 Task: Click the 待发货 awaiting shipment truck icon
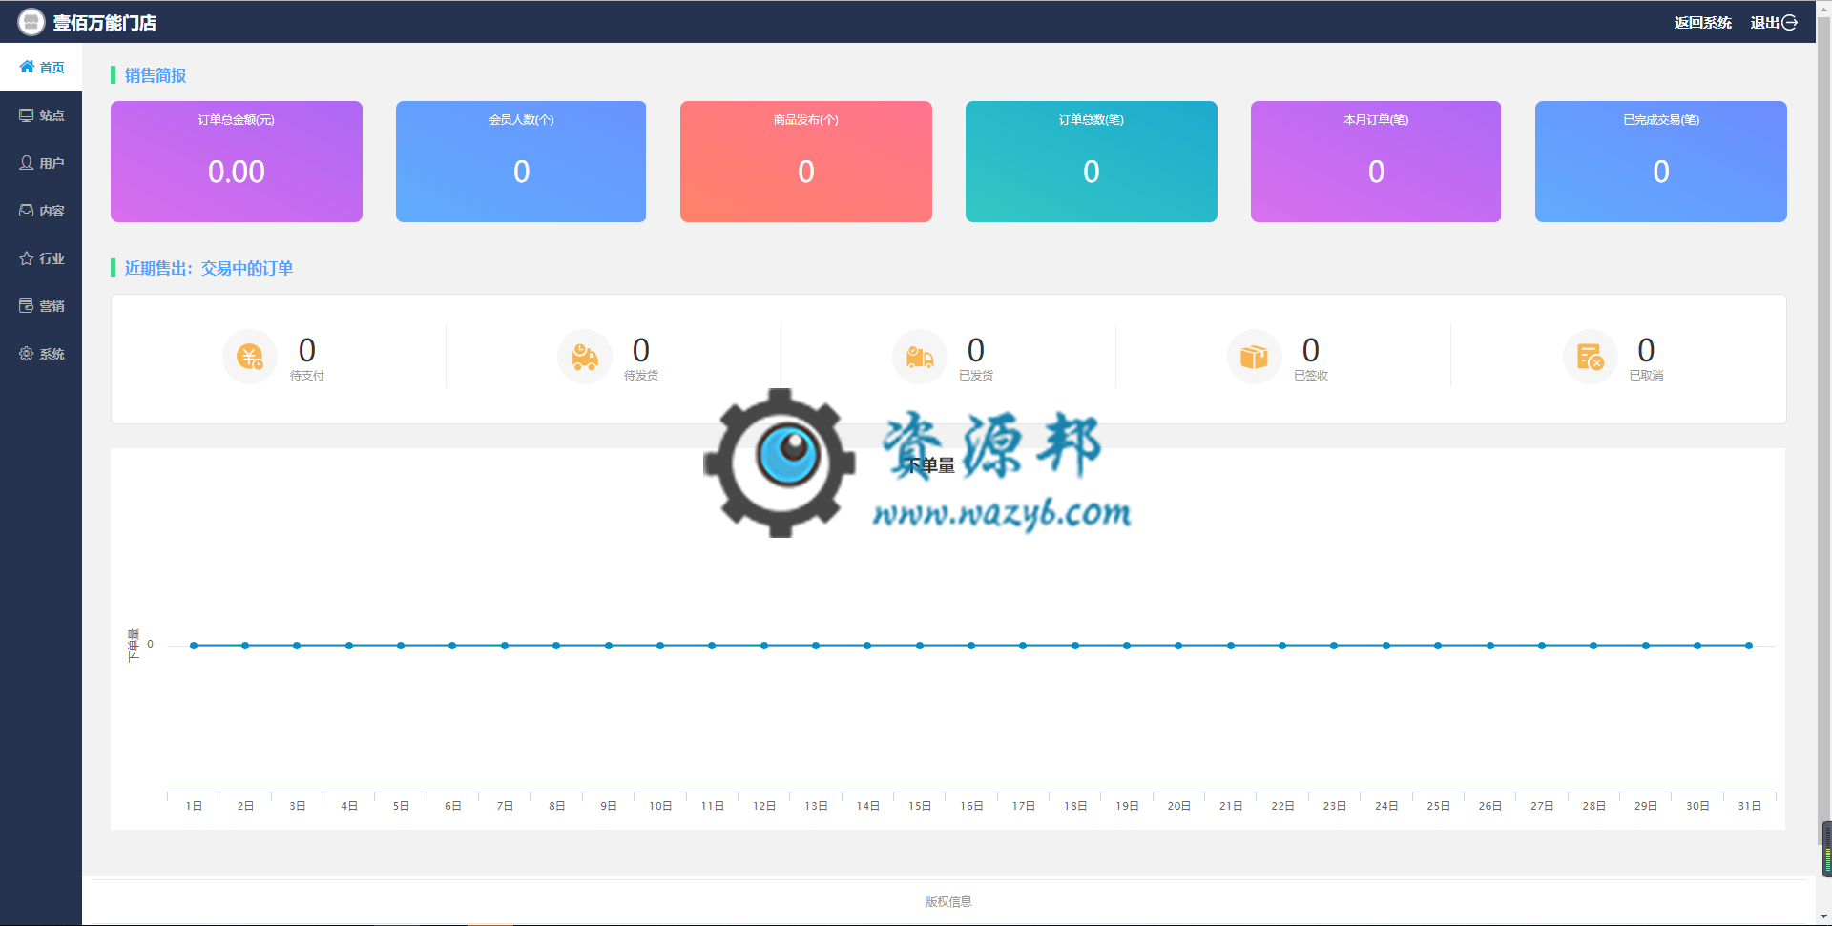coord(585,357)
